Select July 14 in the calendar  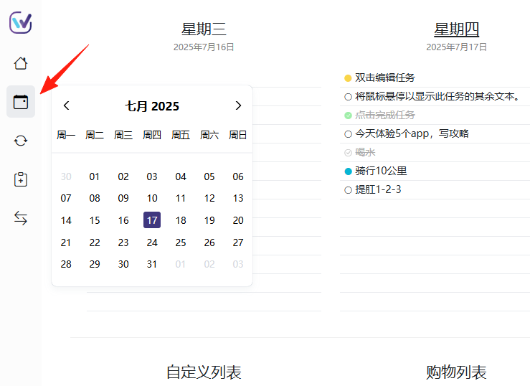[x=66, y=220]
